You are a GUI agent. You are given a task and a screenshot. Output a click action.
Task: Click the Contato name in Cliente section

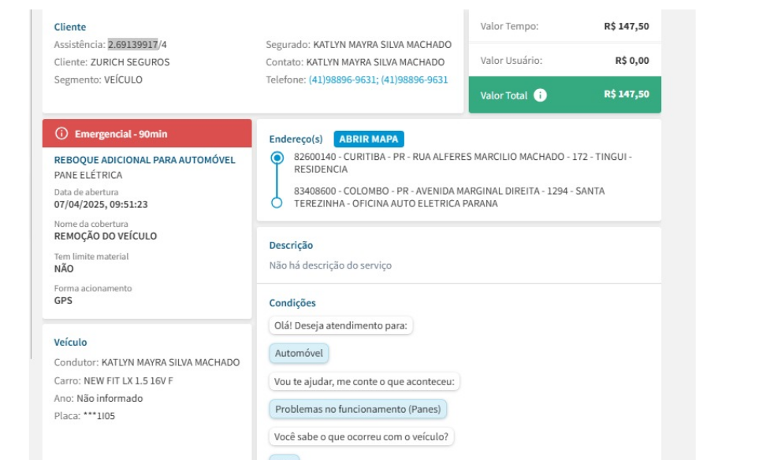point(375,62)
